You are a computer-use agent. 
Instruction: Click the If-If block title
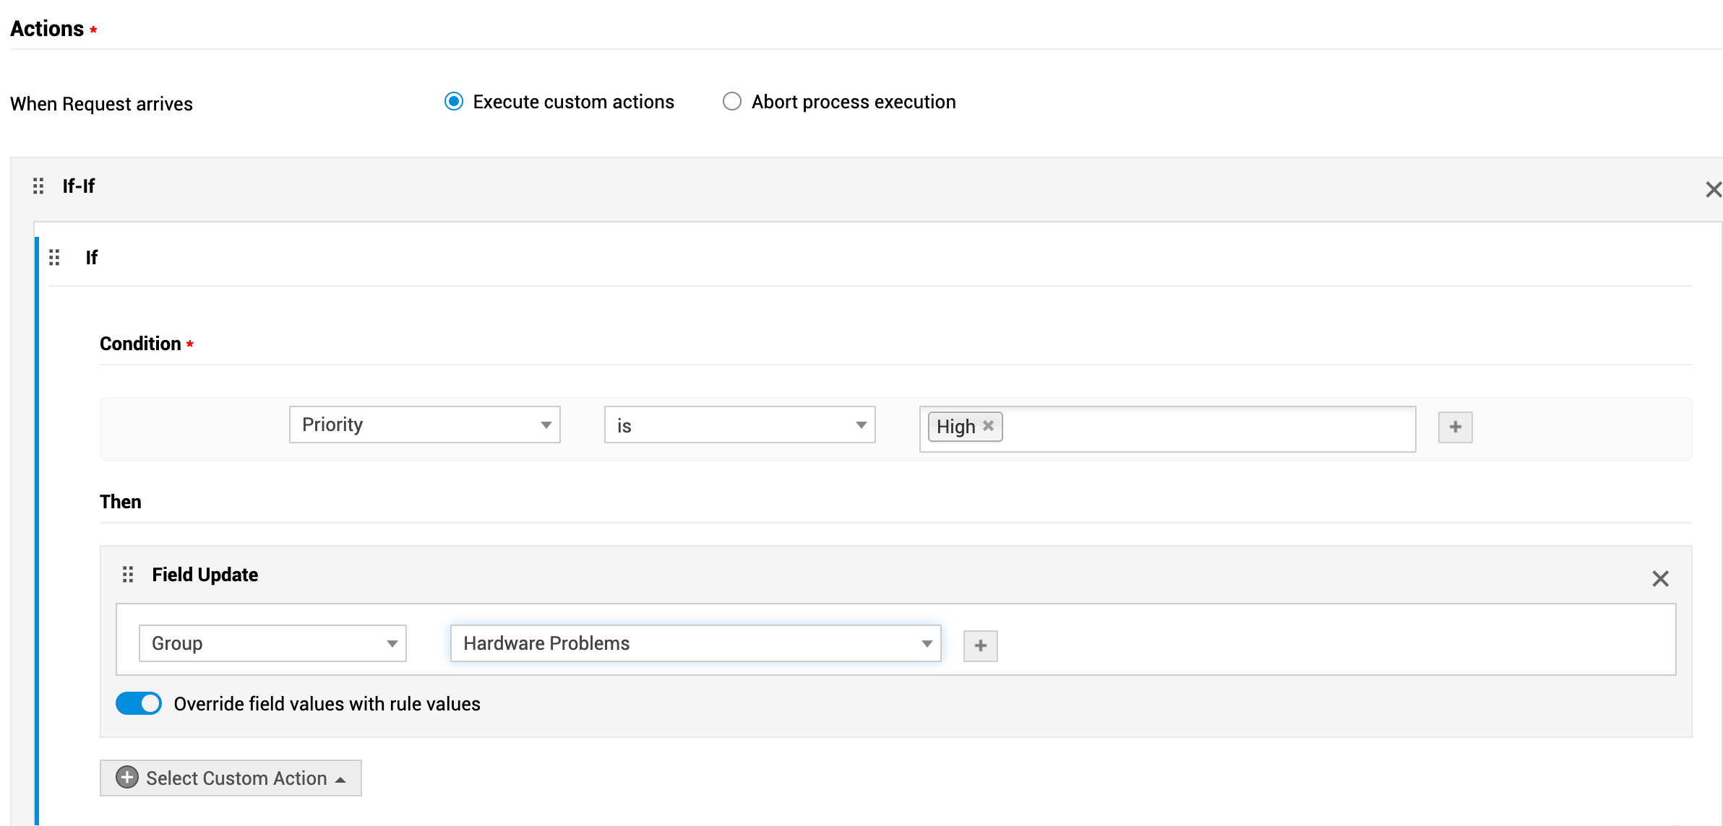coord(79,186)
